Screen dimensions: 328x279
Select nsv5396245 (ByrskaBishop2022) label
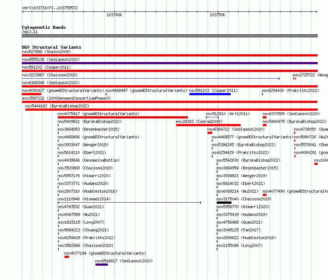(244, 145)
